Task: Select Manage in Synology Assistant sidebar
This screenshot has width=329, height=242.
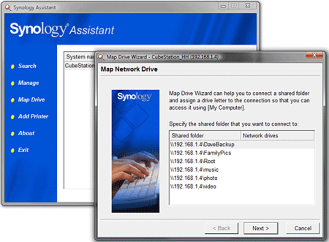Action: (28, 83)
